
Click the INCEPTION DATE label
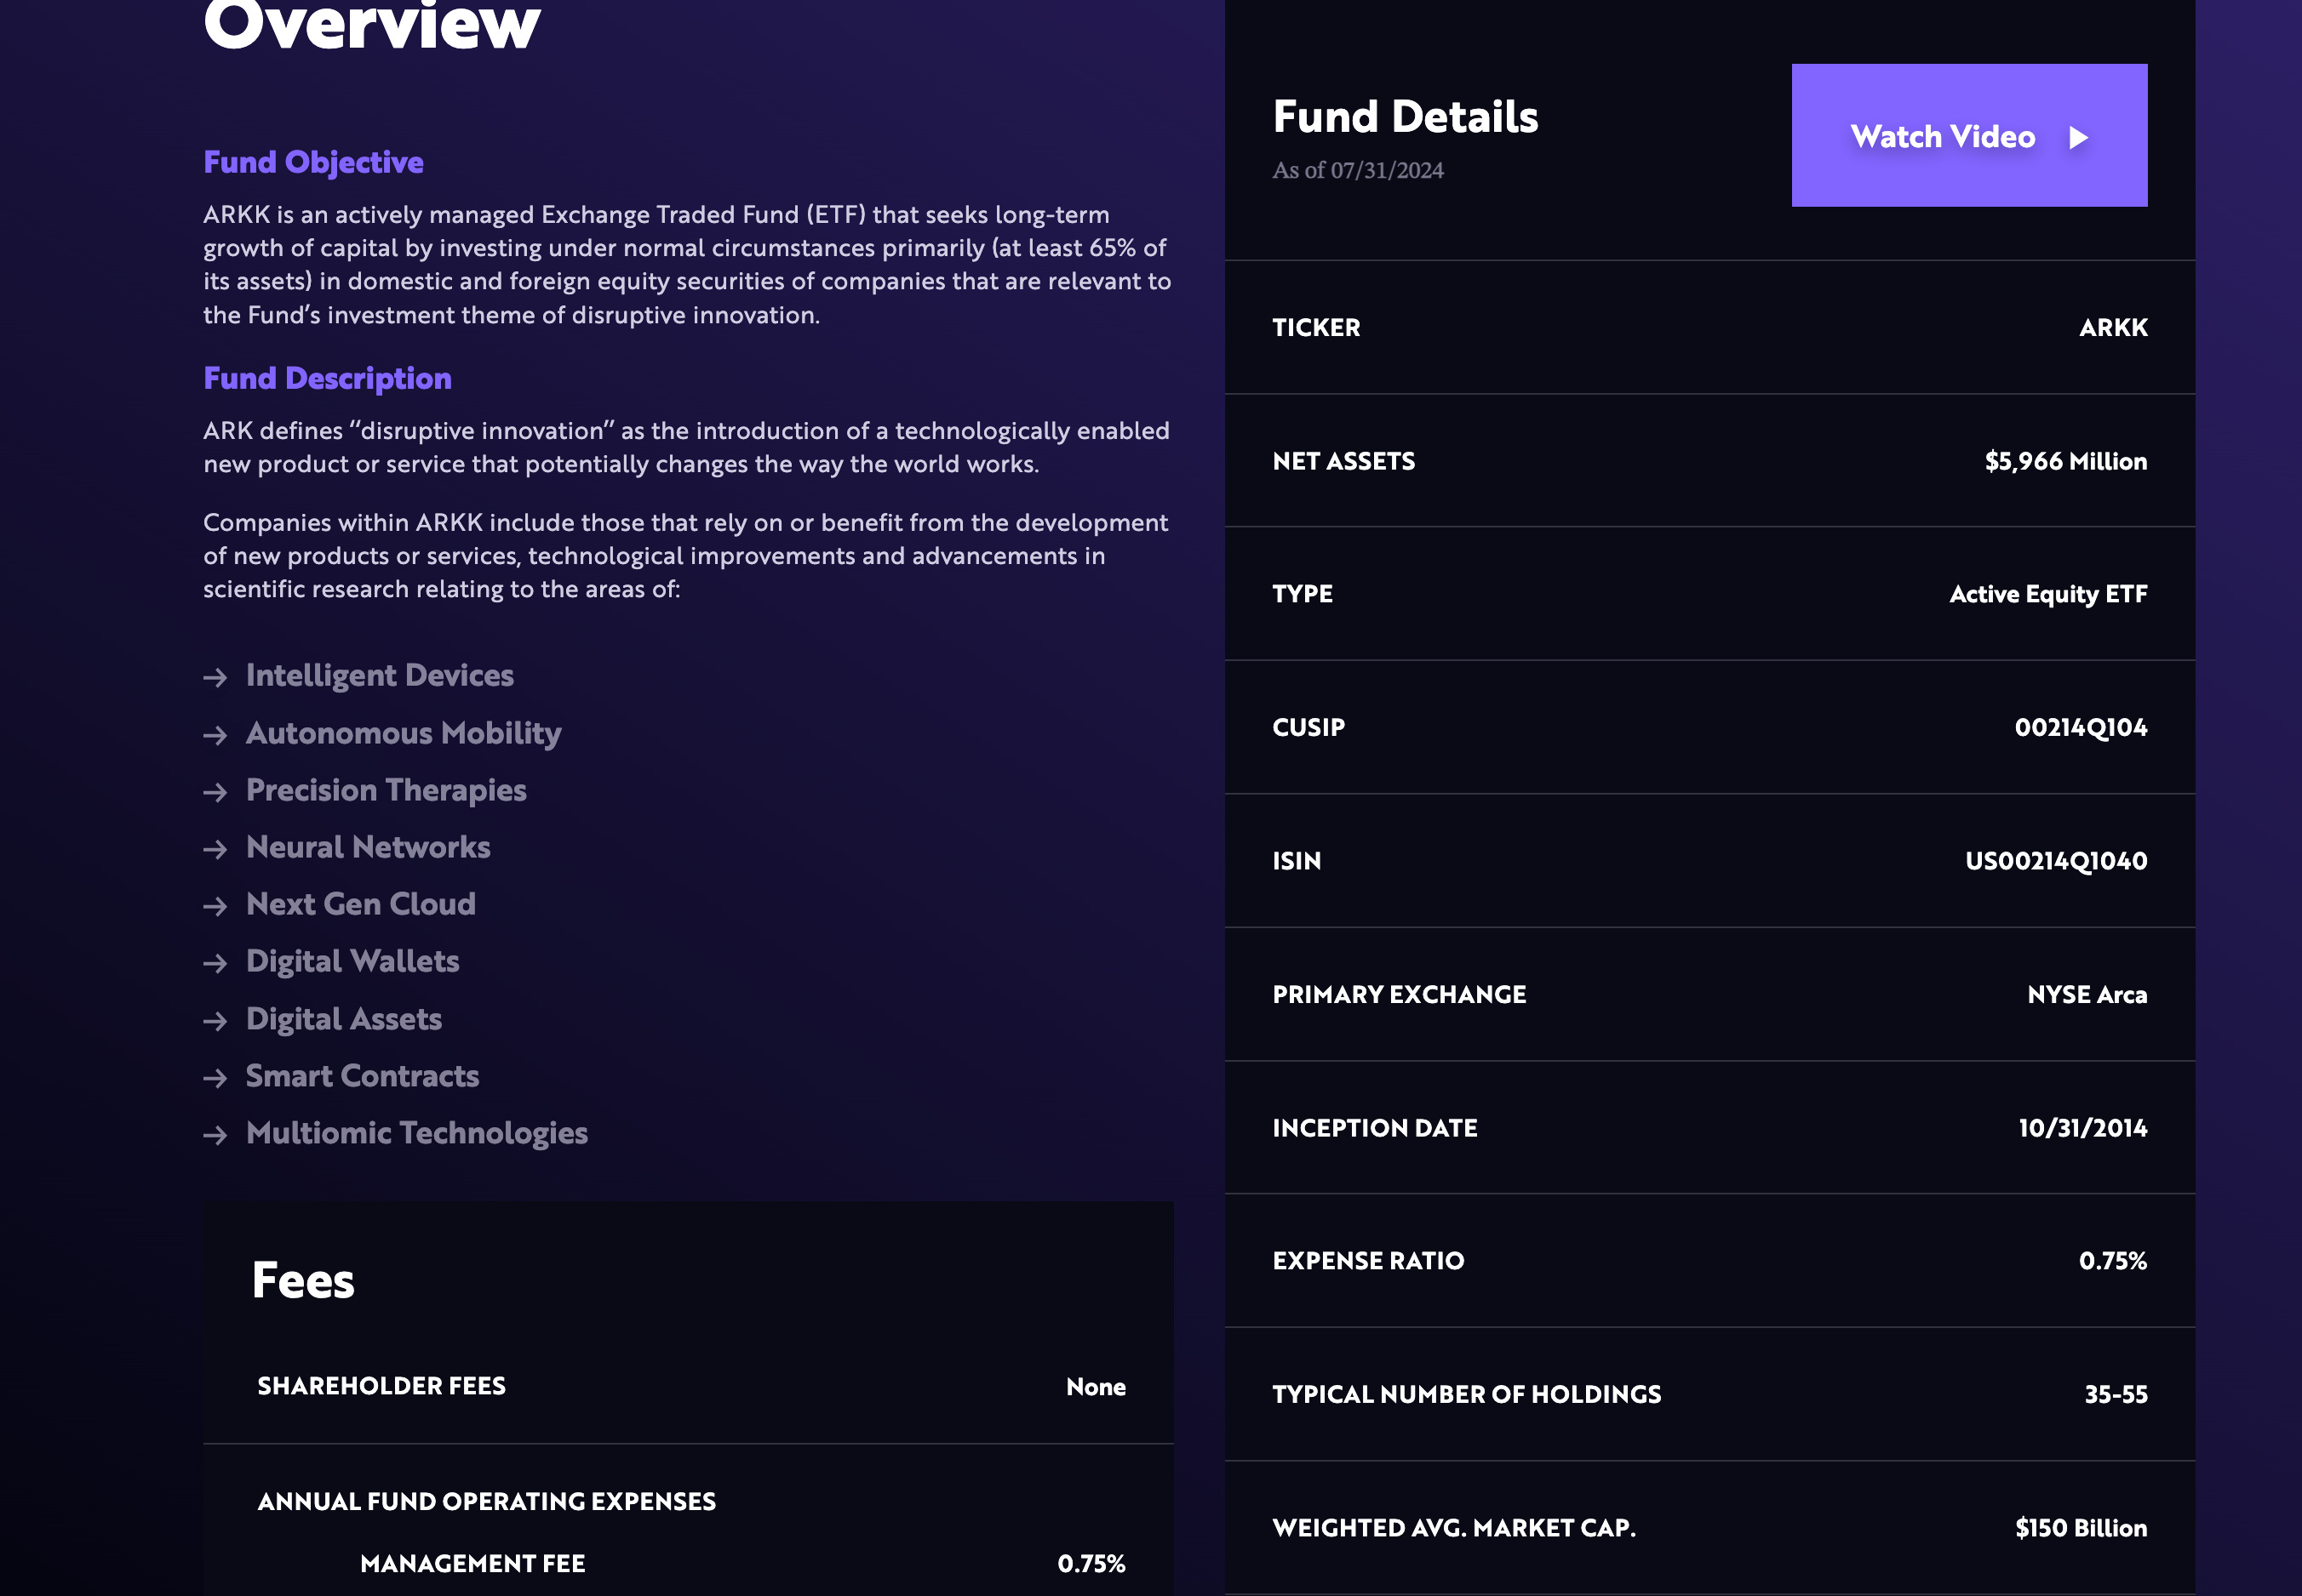tap(1375, 1128)
